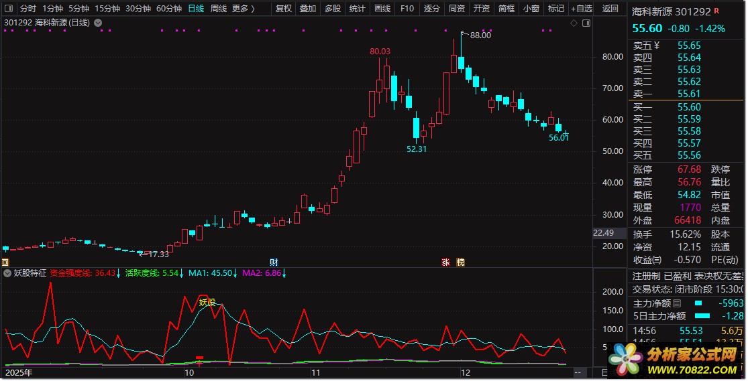This screenshot has width=748, height=381.
Task: Select the 周线 weekly timeframe
Action: (x=219, y=8)
